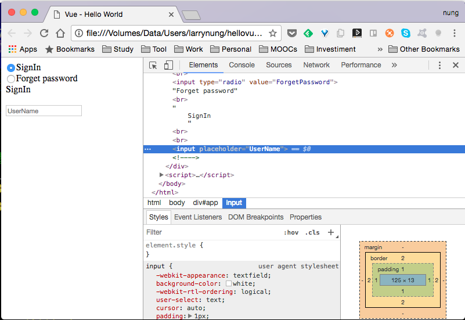Viewport: 465px width, 320px height.
Task: Click the browser Forward arrow
Action: coord(28,33)
